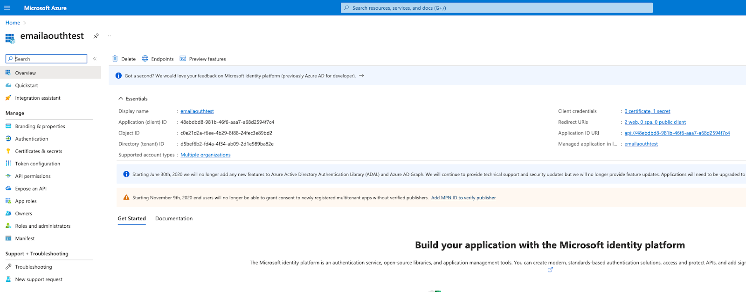Viewport: 746px width, 292px height.
Task: Click the New support request icon
Action: pos(8,279)
